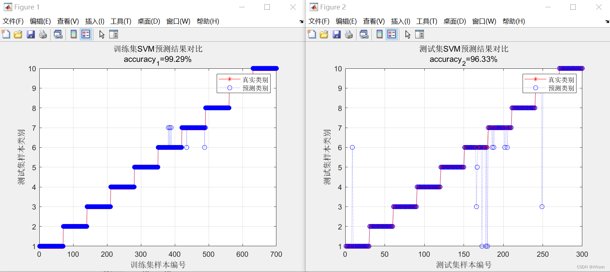
Task: Click MATLAB logo in Figure 2 title bar
Action: click(314, 7)
